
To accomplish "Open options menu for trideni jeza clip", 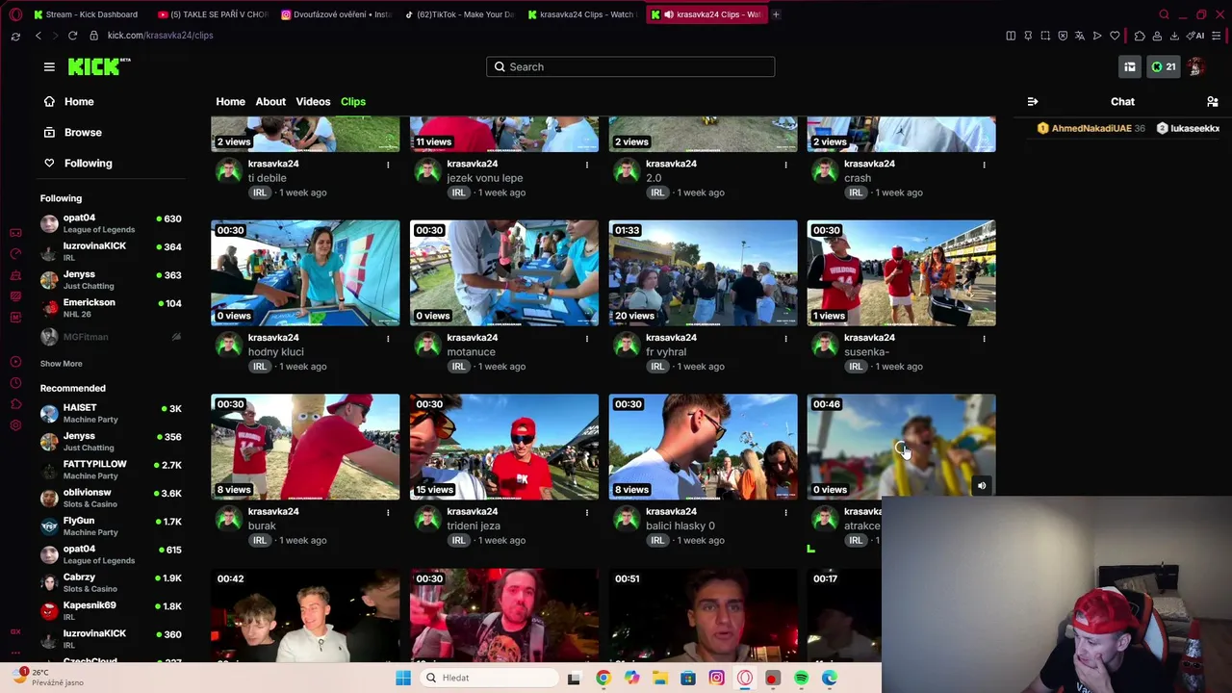I will pyautogui.click(x=587, y=513).
